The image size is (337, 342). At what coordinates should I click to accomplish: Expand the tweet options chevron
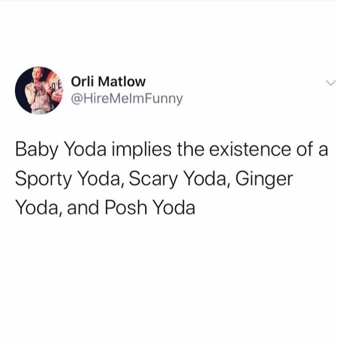click(331, 83)
